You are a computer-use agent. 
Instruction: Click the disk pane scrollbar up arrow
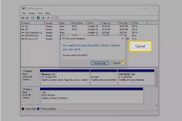pyautogui.click(x=156, y=69)
